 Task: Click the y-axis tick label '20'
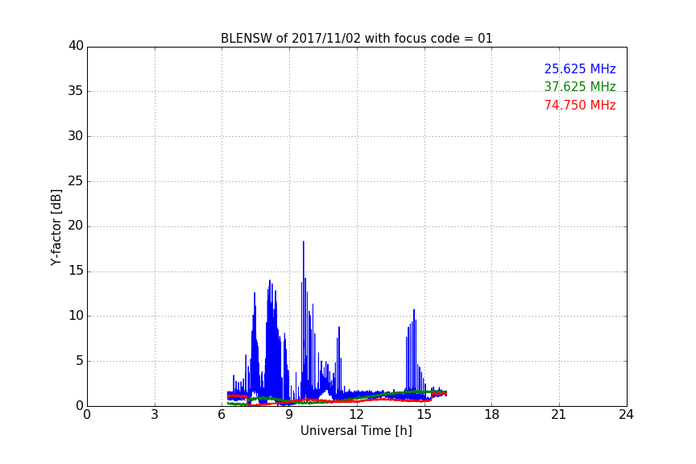click(x=76, y=226)
